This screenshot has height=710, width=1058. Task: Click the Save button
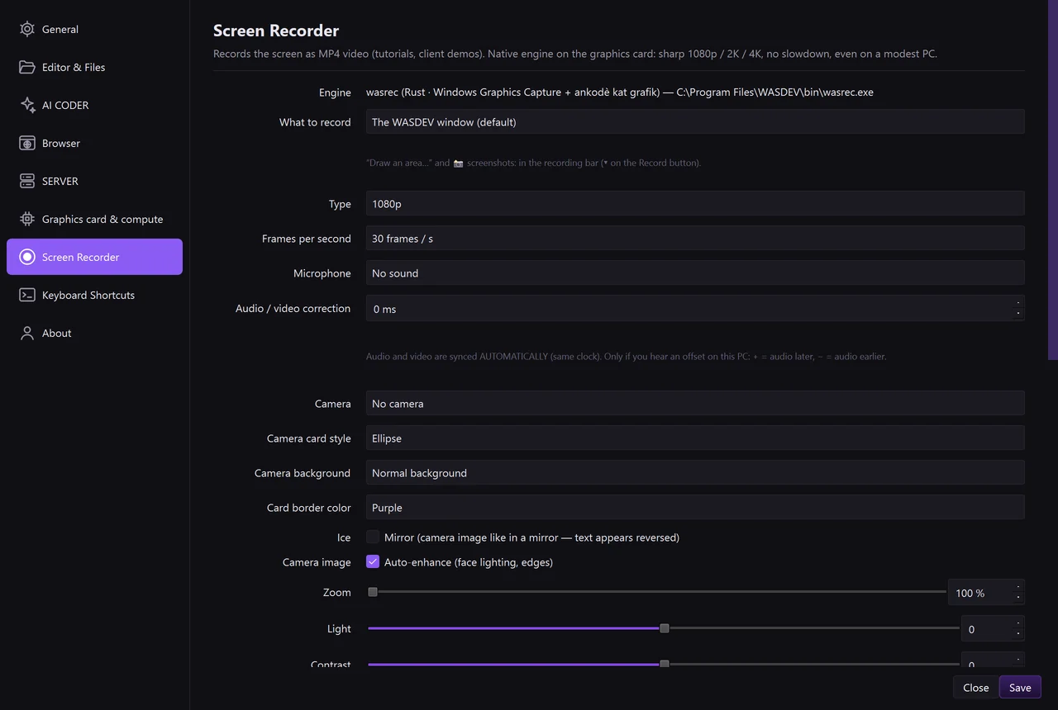click(x=1020, y=688)
